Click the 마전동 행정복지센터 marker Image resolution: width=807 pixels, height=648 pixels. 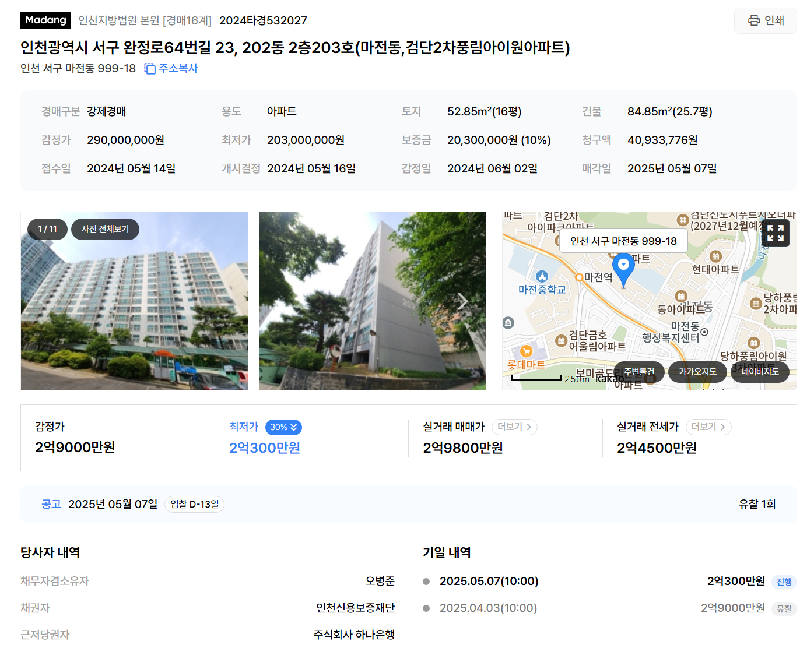(704, 332)
